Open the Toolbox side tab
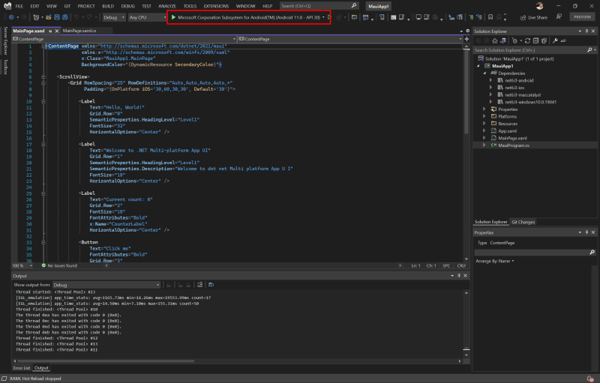 point(5,67)
